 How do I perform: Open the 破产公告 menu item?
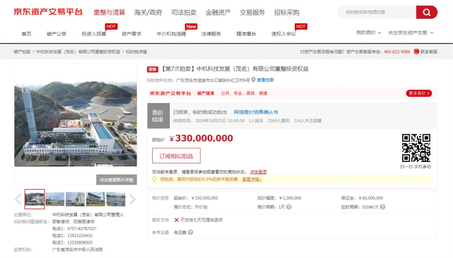coord(56,34)
